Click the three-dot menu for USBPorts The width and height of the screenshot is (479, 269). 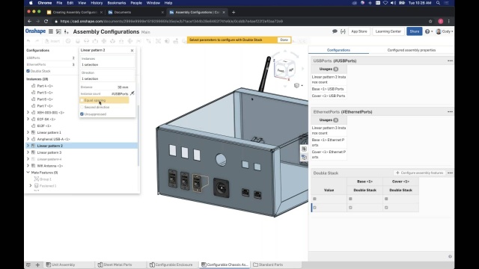450,61
